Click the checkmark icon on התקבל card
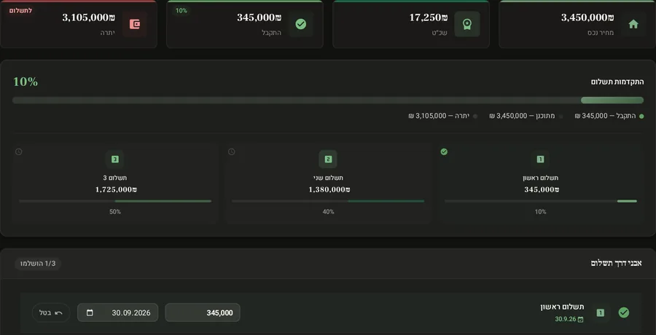The height and width of the screenshot is (335, 656). pyautogui.click(x=301, y=24)
